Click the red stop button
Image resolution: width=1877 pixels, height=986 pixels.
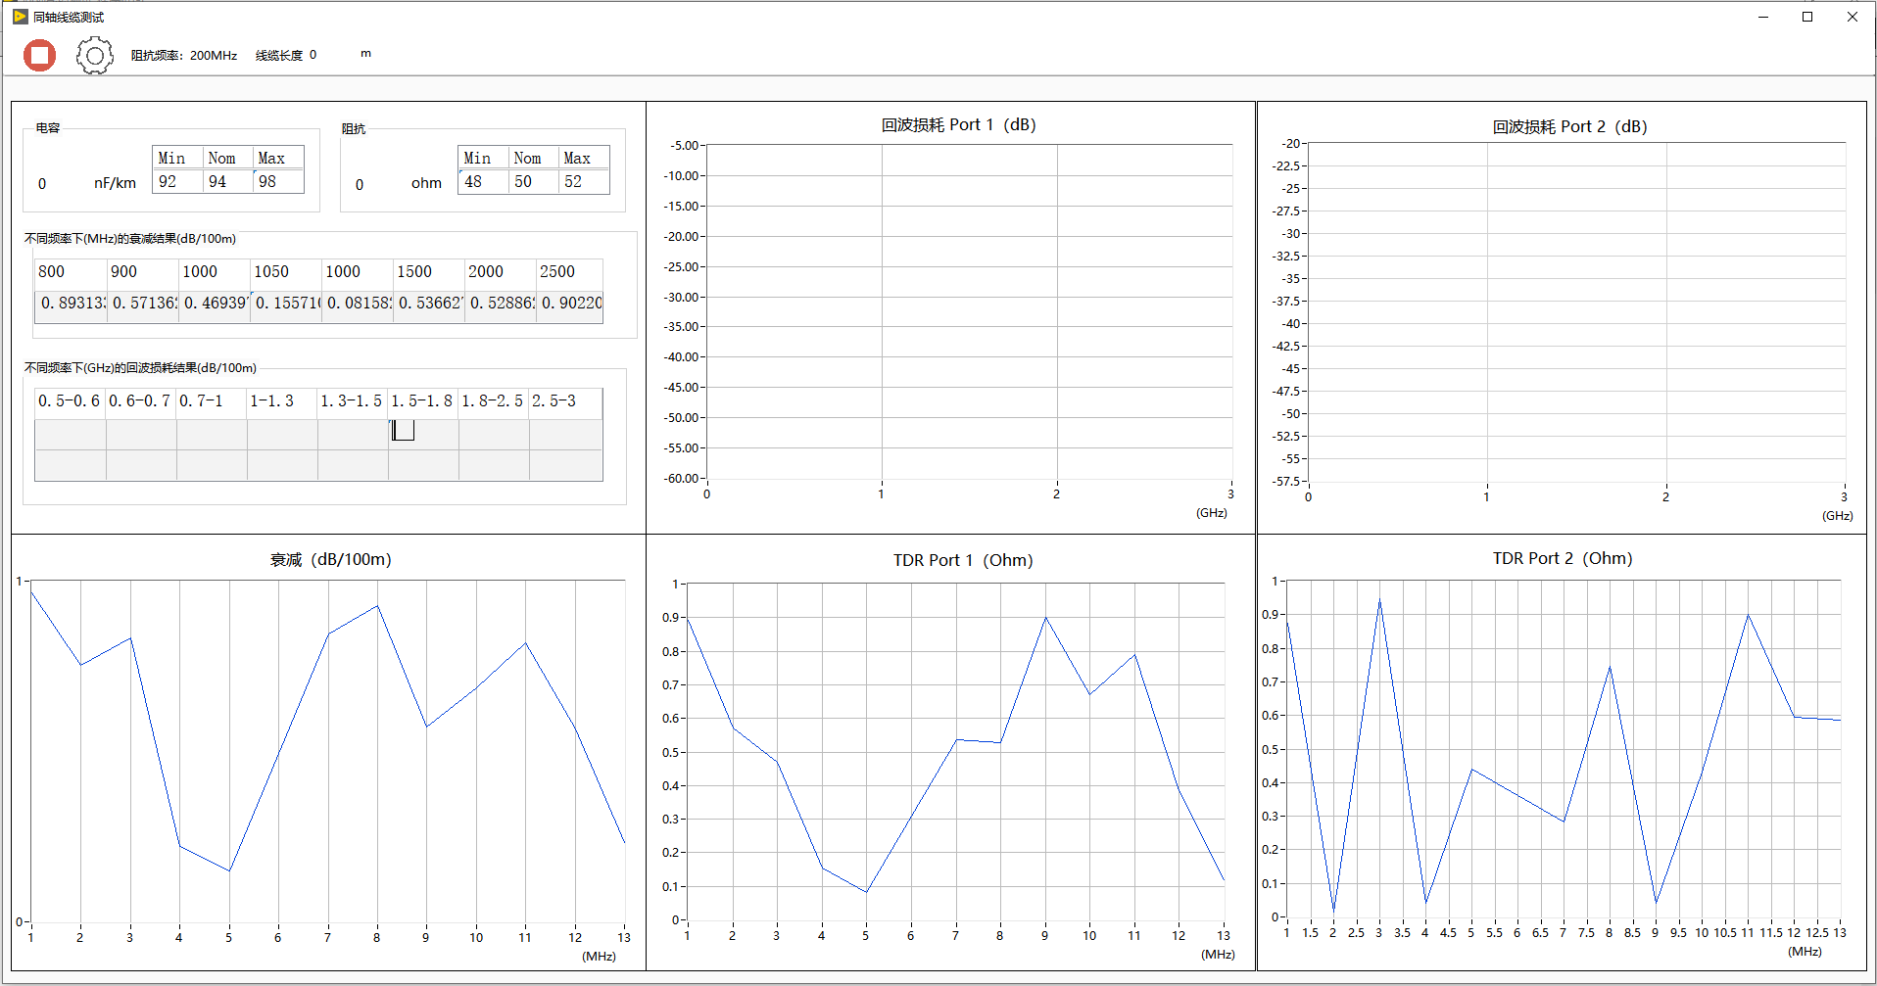click(x=40, y=56)
